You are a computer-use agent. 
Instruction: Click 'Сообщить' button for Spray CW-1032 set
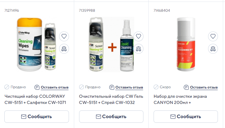[x=111, y=117]
